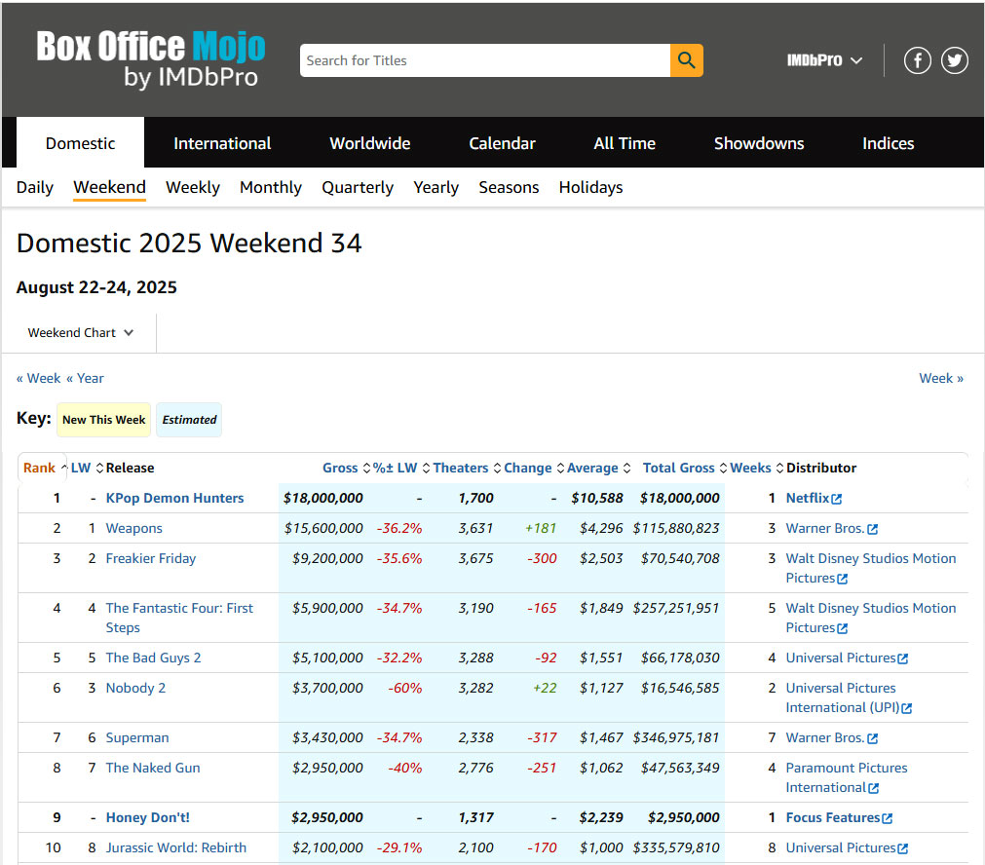
Task: Open the KPop Demon Hunters release link
Action: coord(174,498)
